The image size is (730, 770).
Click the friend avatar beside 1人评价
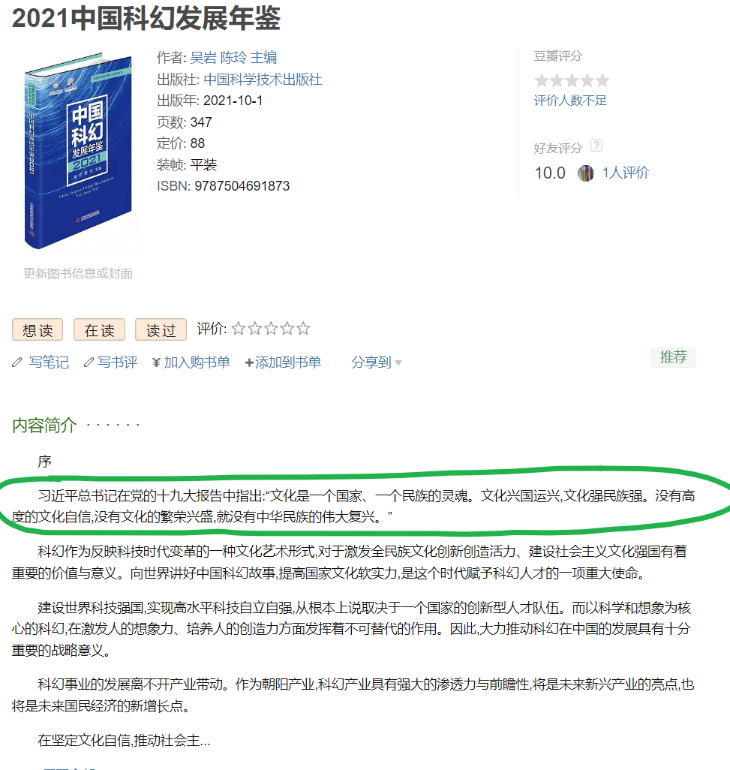click(x=585, y=173)
